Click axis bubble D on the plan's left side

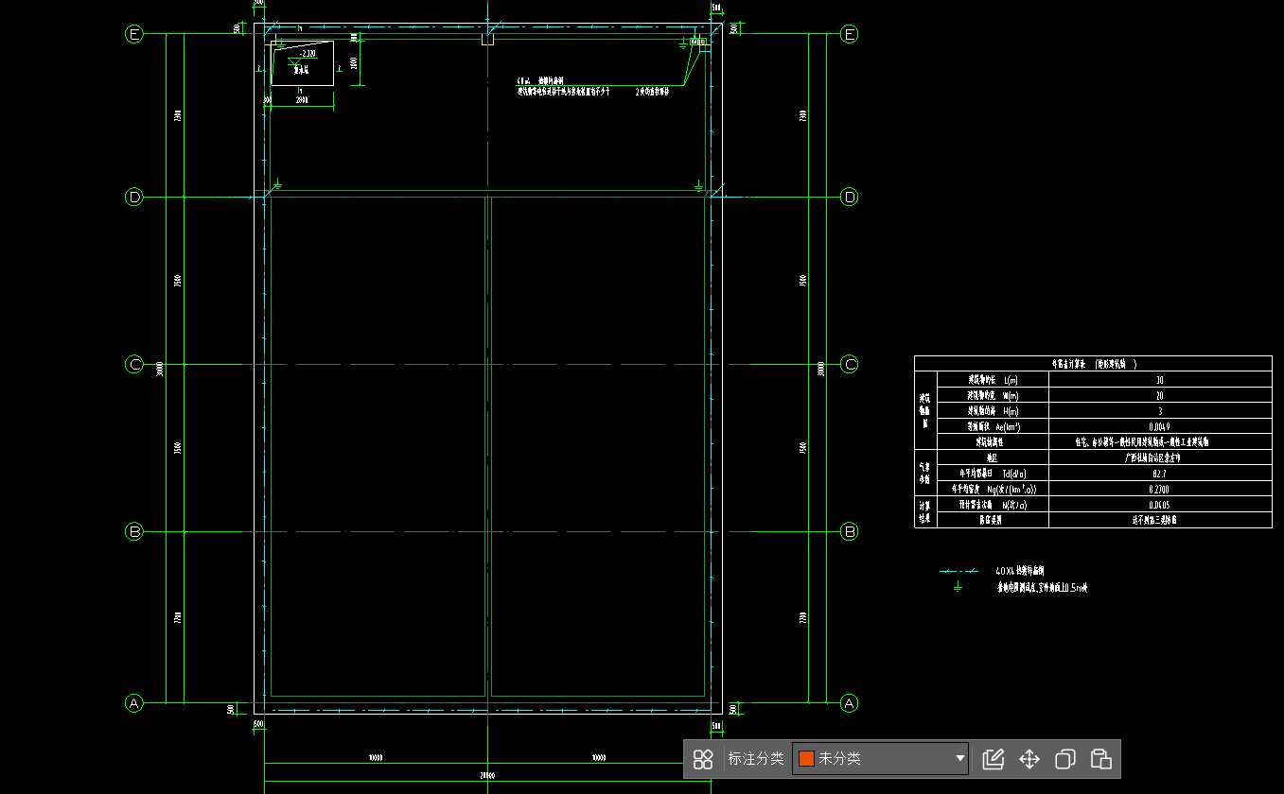pyautogui.click(x=134, y=198)
